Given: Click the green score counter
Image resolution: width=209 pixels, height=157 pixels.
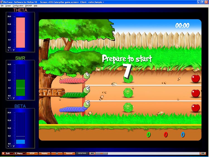Looking at the screenshot, I should point(149,135).
